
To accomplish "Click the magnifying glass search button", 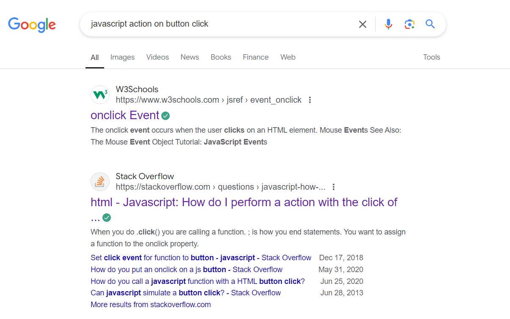I will tap(430, 24).
